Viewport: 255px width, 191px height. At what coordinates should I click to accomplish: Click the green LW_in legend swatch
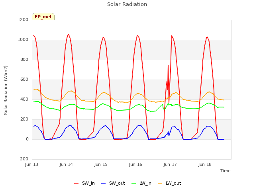[x=134, y=184]
